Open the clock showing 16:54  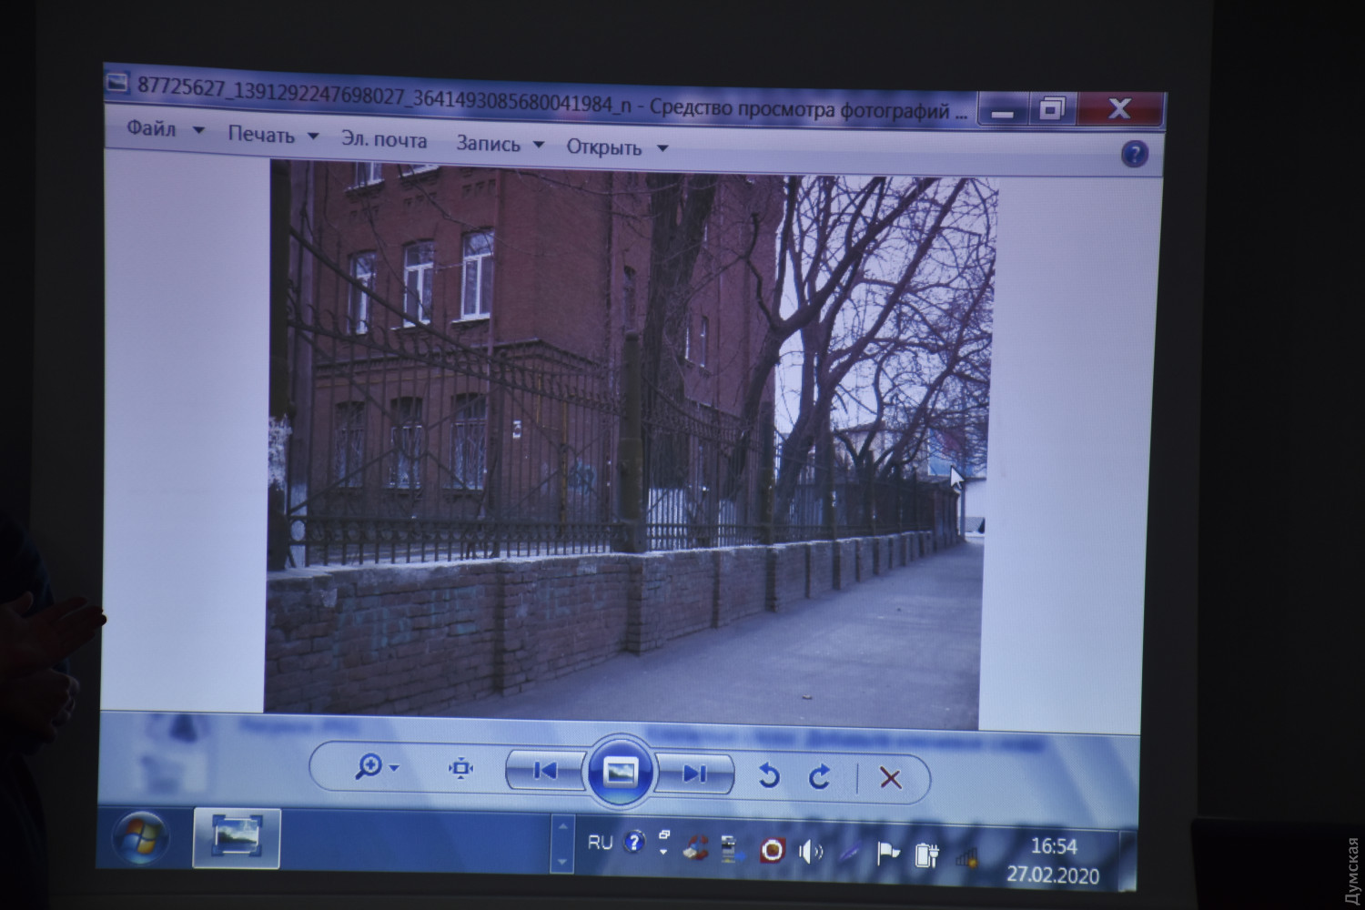click(1053, 847)
